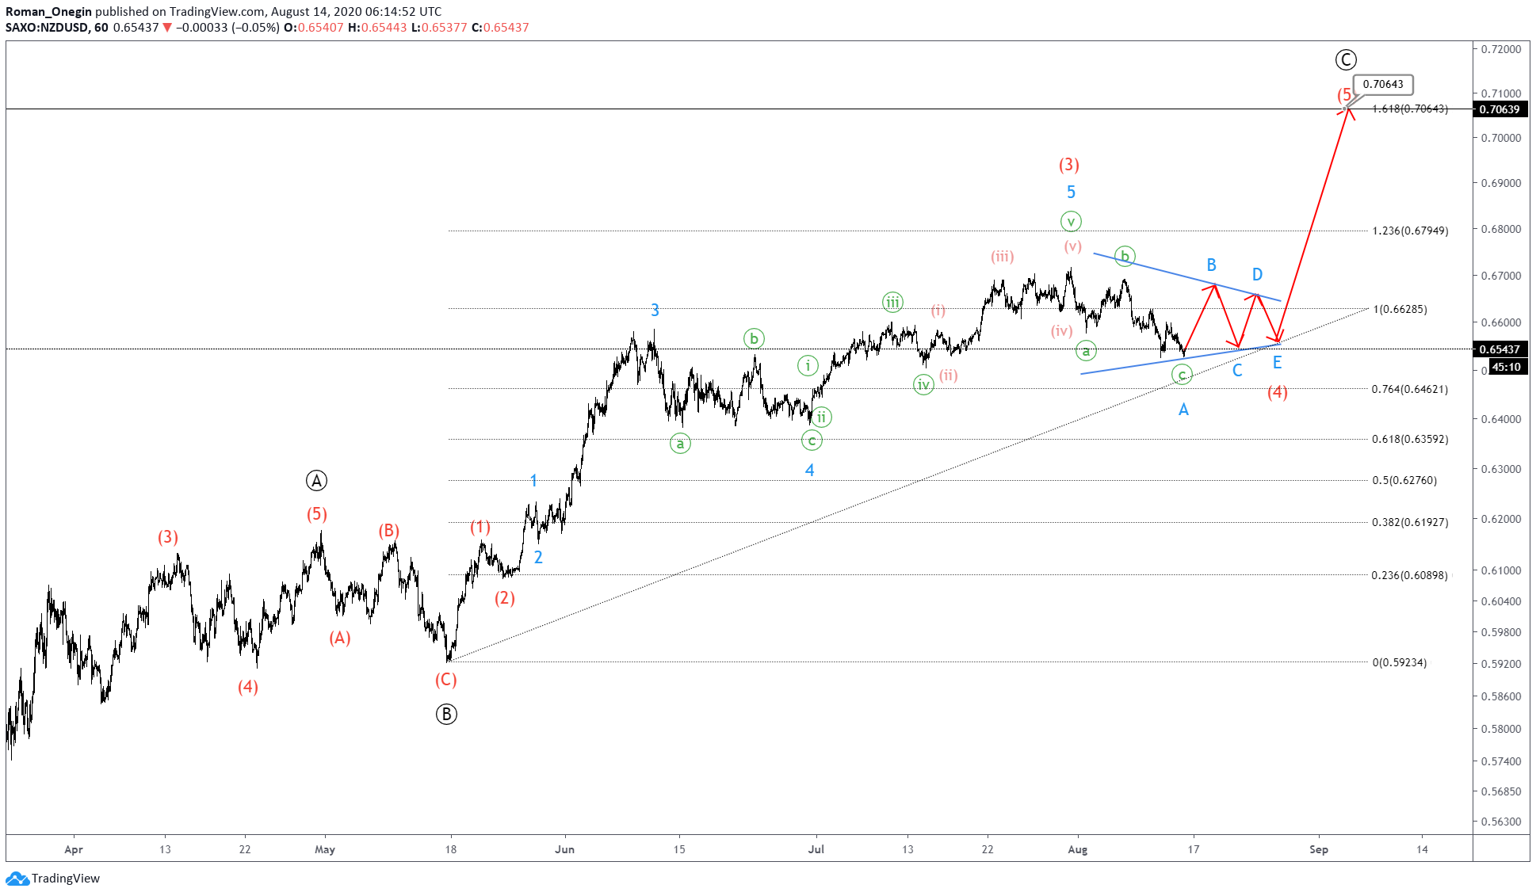Click the blue E triangle wave label
The width and height of the screenshot is (1536, 896).
[1277, 363]
